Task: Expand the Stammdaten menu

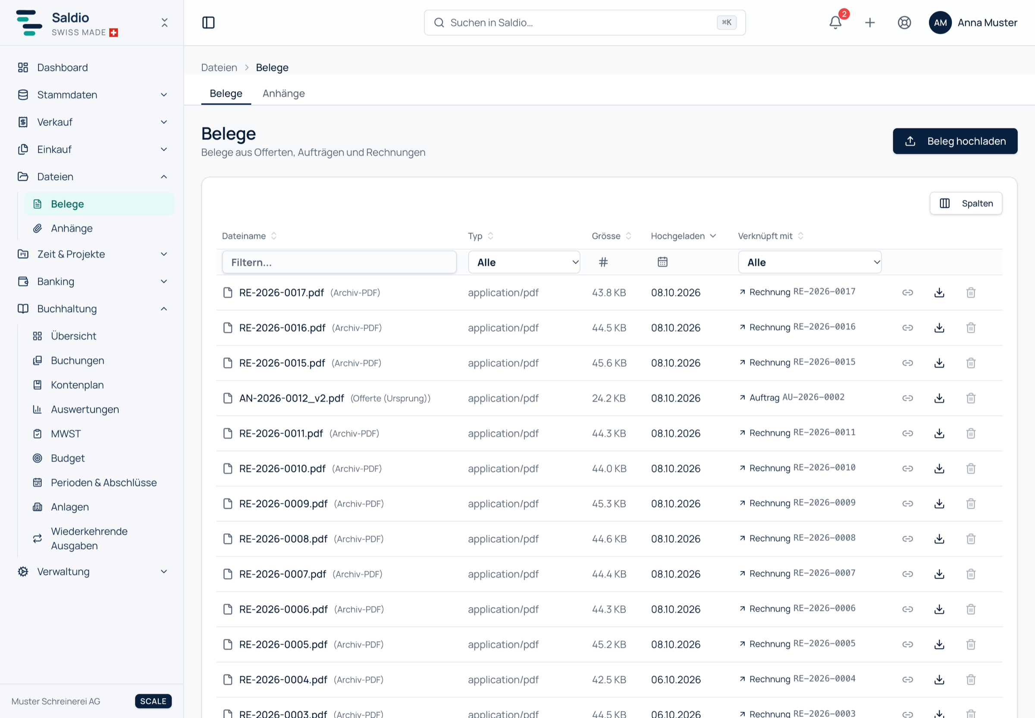Action: coord(92,95)
